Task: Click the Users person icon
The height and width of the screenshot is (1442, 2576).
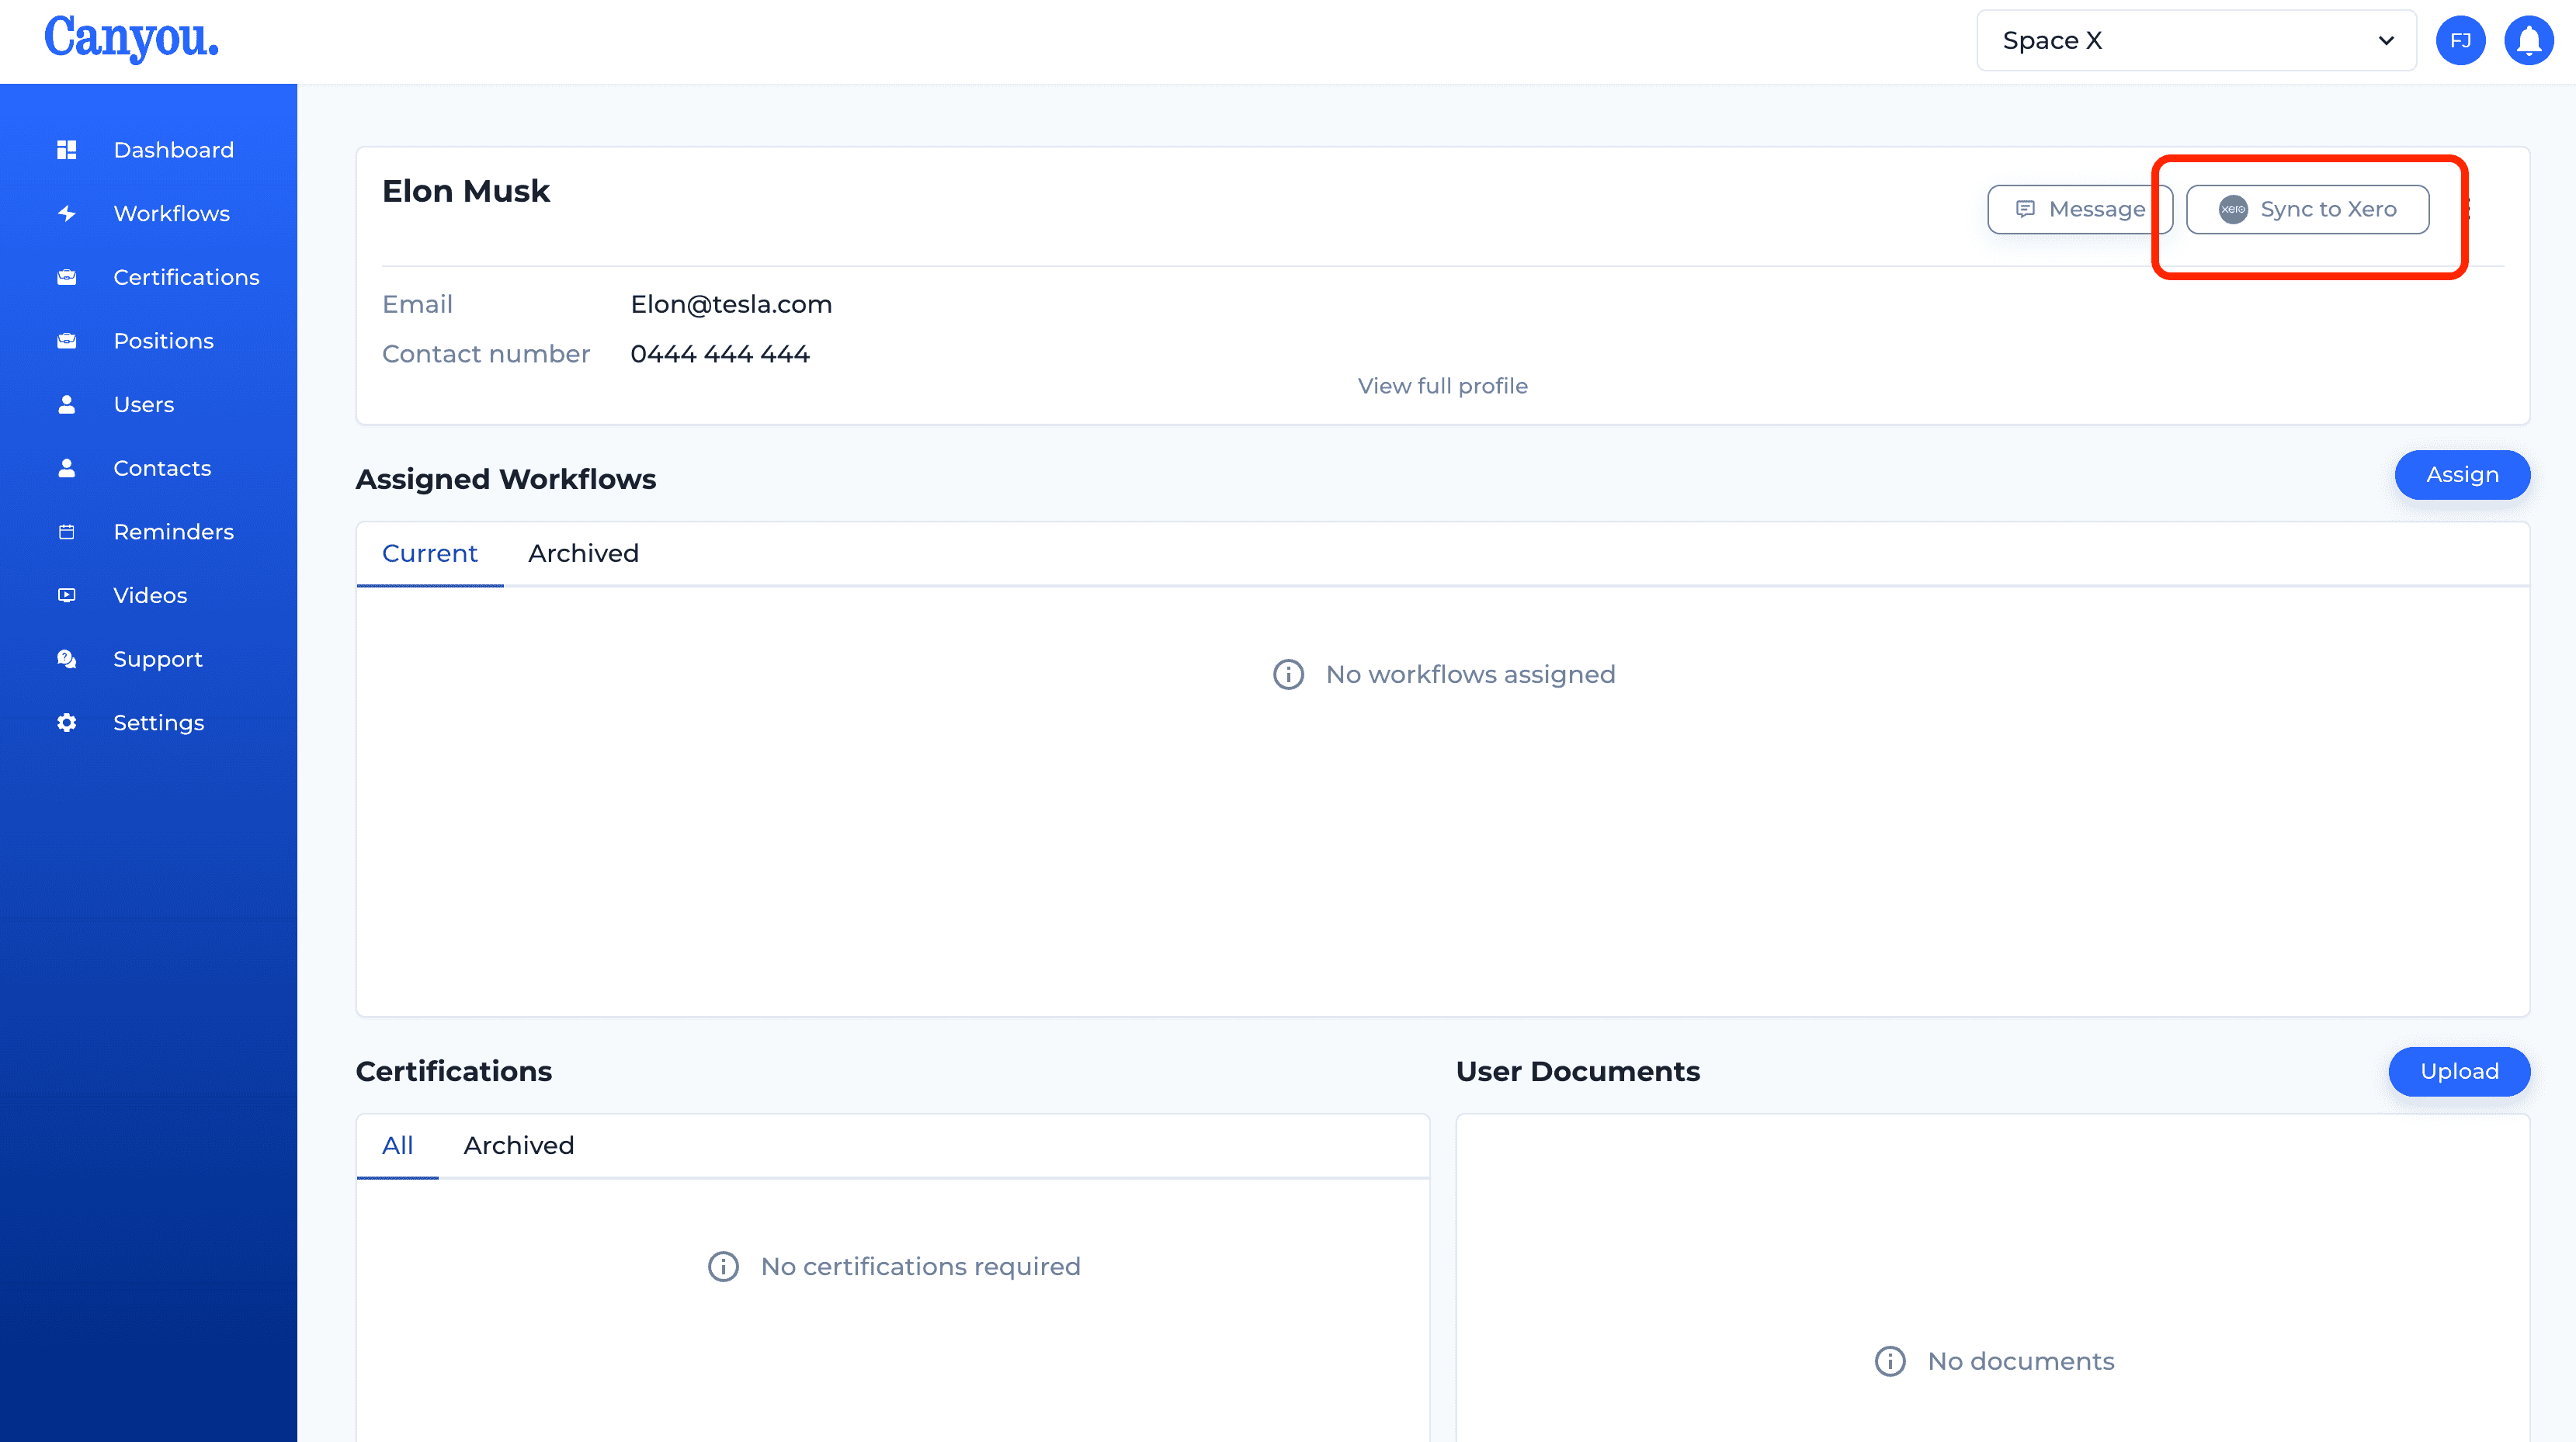Action: click(x=67, y=404)
